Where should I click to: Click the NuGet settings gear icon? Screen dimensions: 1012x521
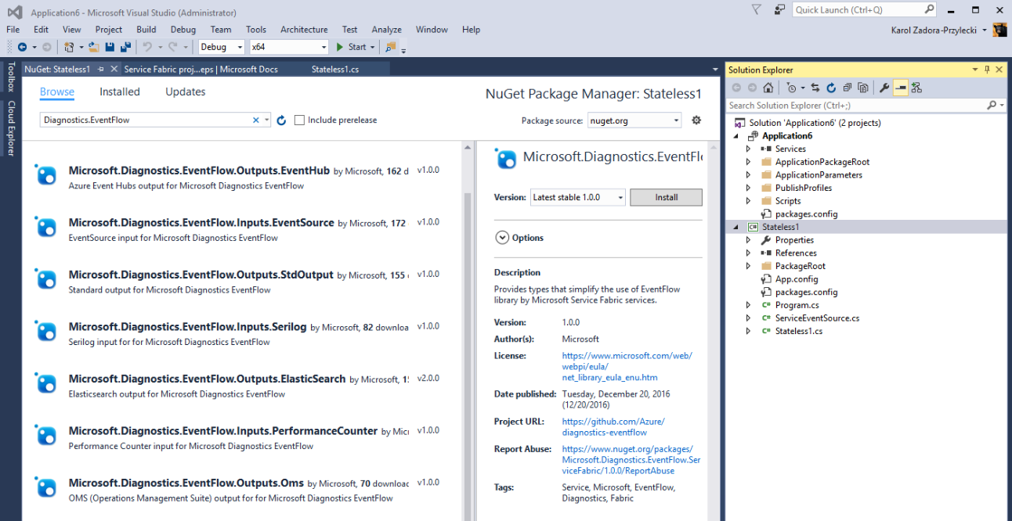[x=696, y=120]
